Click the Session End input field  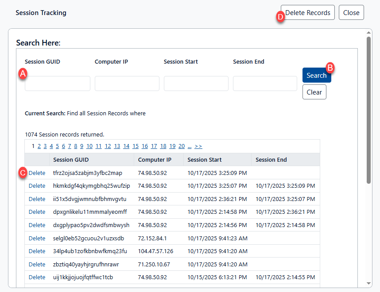265,83
